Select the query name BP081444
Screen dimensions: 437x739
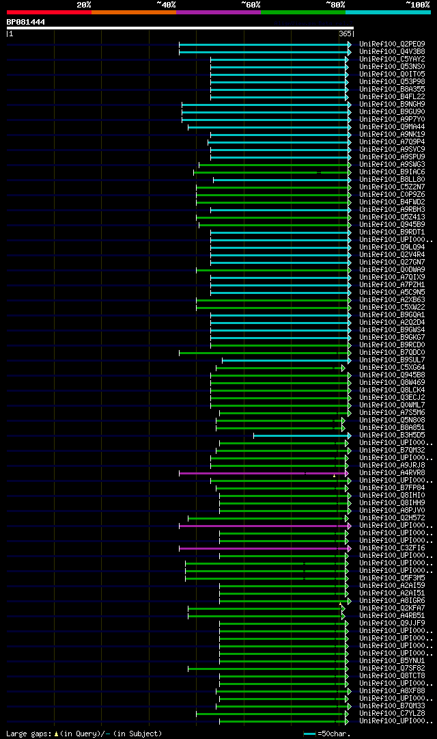(x=26, y=22)
